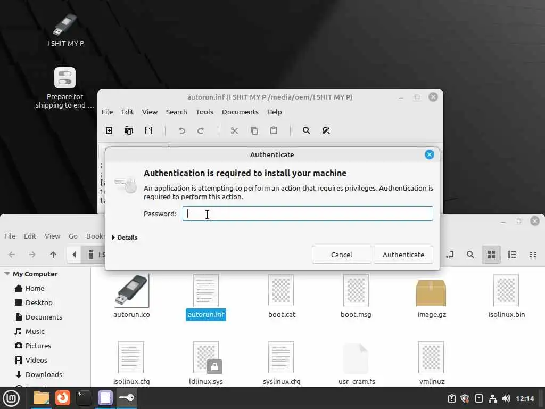Open the update manager shield icon
The height and width of the screenshot is (409, 545).
[x=465, y=398]
